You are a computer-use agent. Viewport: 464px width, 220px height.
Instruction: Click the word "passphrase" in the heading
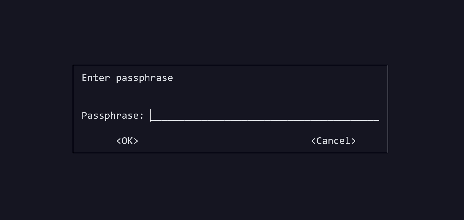pyautogui.click(x=145, y=78)
